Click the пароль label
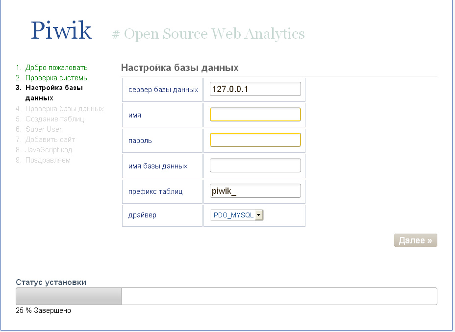 (140, 141)
